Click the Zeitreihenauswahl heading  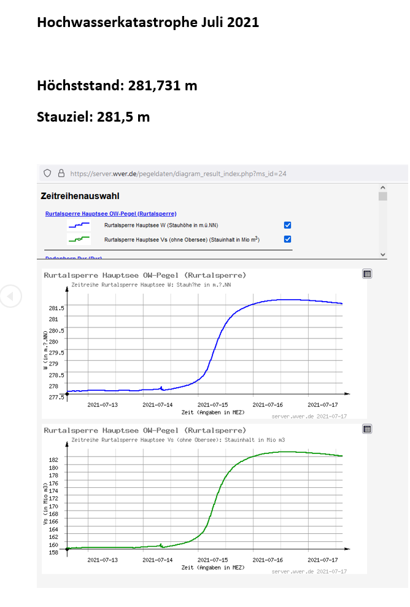[80, 196]
